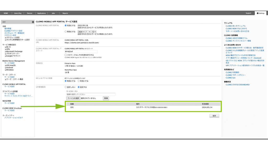Select 無効にする for IP address restriction

tap(66, 81)
